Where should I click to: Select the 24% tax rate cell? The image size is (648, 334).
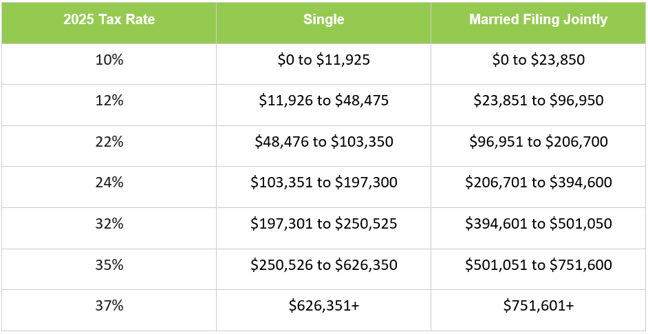[109, 187]
